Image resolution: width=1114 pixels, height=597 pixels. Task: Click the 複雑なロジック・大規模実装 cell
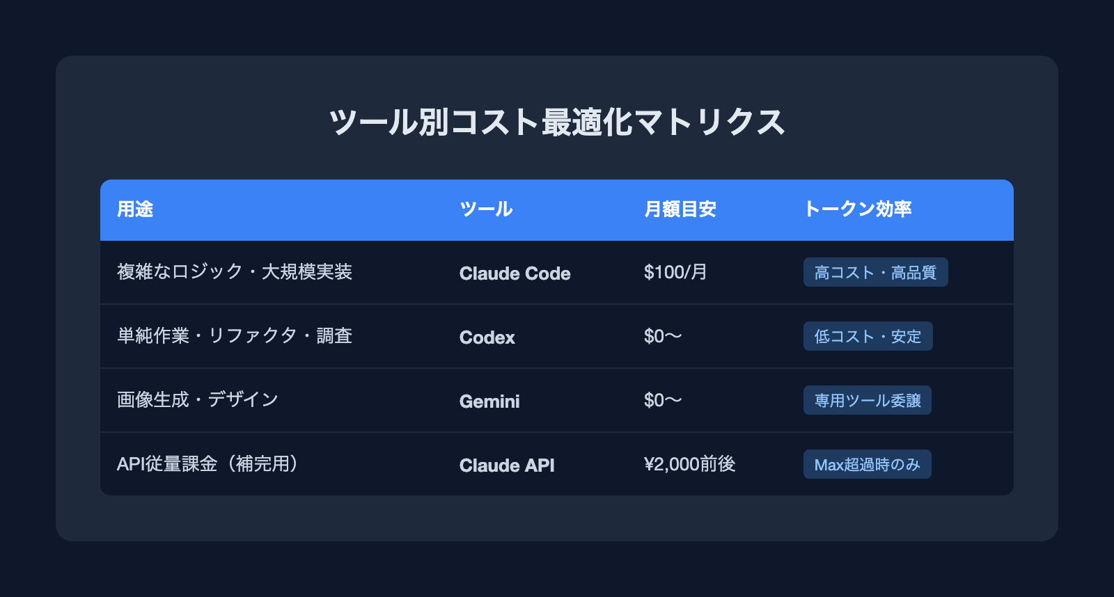pyautogui.click(x=235, y=272)
